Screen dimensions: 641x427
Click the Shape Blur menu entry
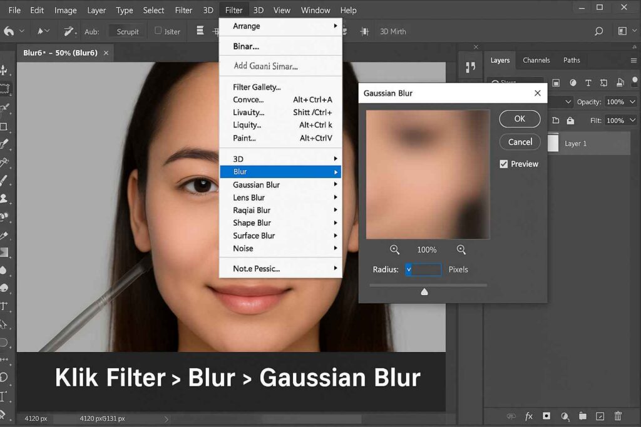pyautogui.click(x=281, y=223)
